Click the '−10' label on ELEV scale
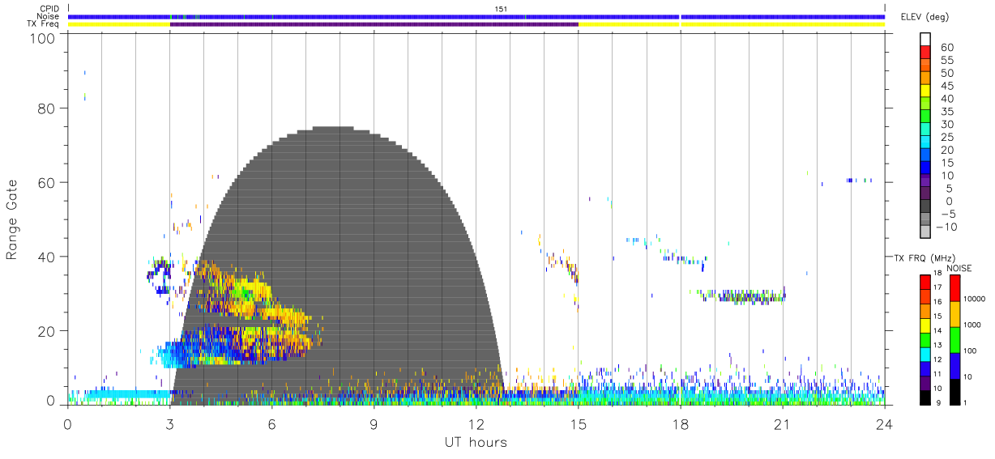 947,227
